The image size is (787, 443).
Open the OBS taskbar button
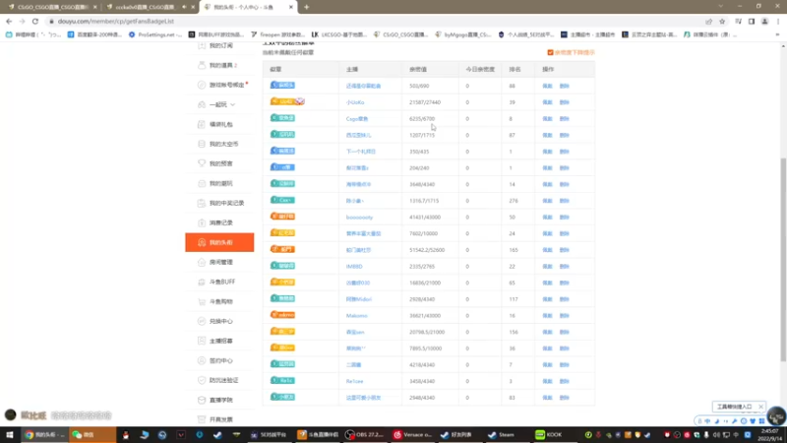(x=365, y=435)
